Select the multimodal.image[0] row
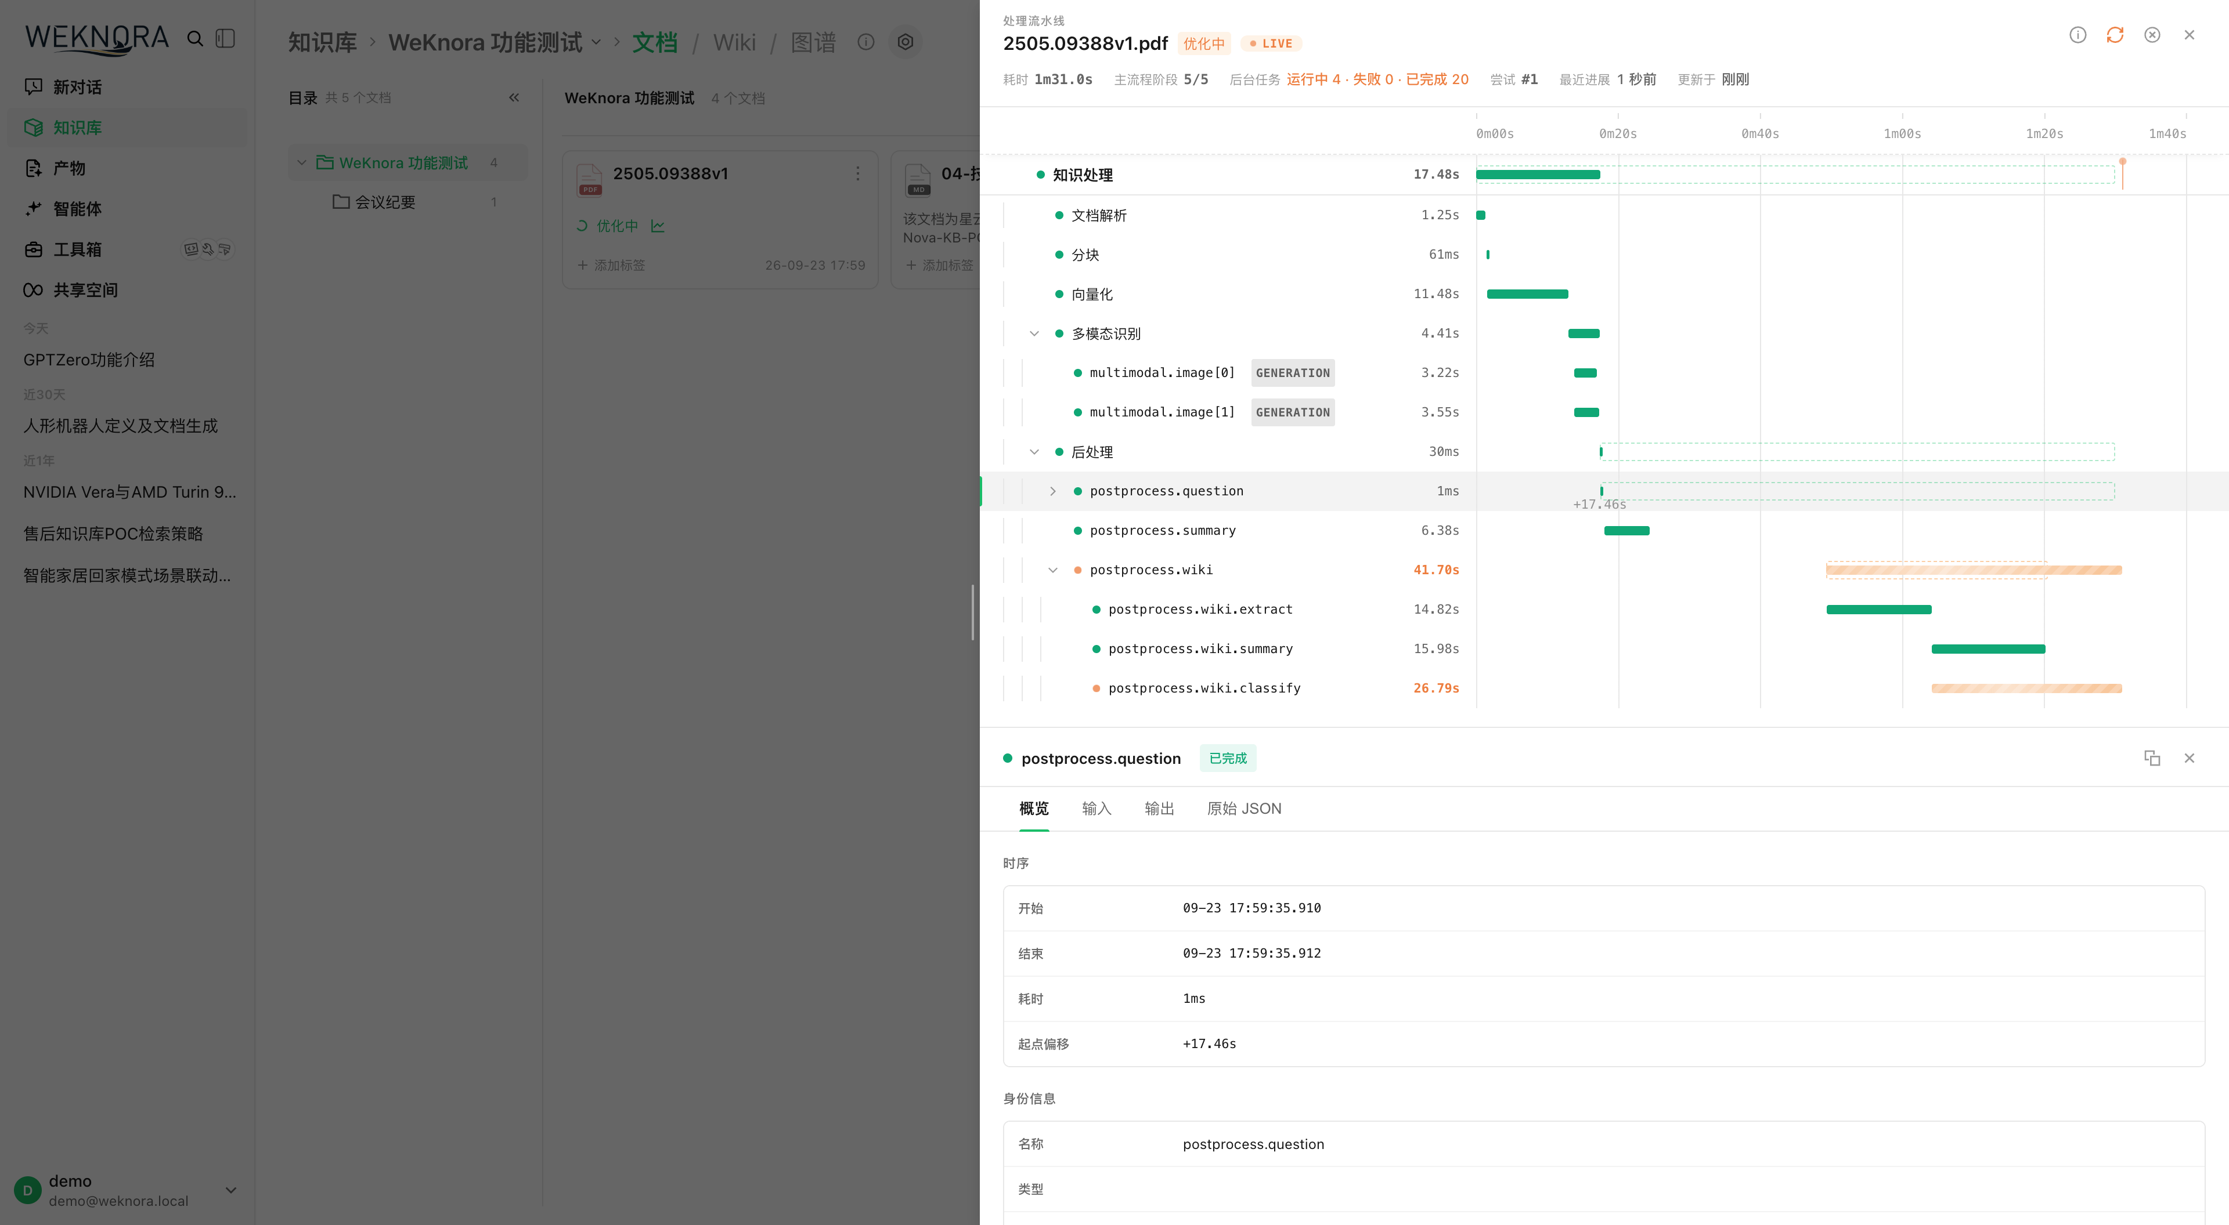The image size is (2229, 1225). click(x=1603, y=372)
